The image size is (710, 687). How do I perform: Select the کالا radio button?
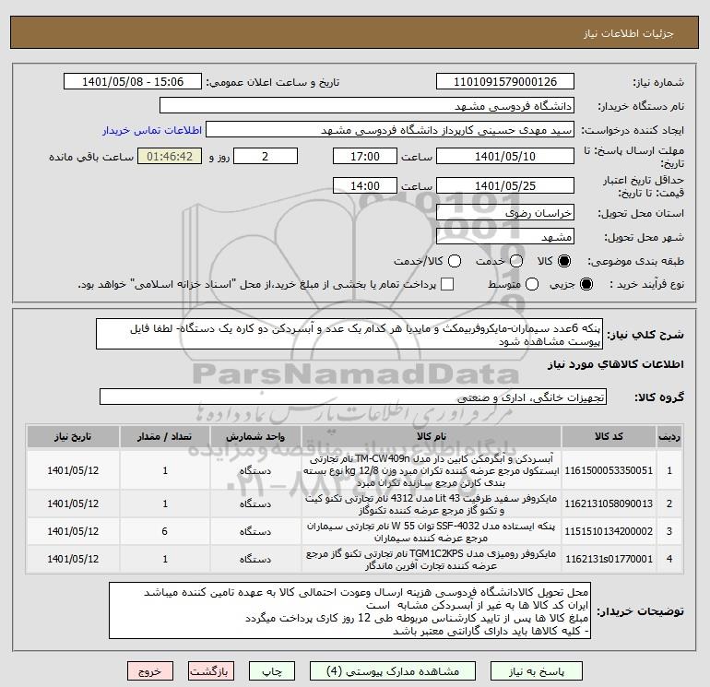click(564, 261)
